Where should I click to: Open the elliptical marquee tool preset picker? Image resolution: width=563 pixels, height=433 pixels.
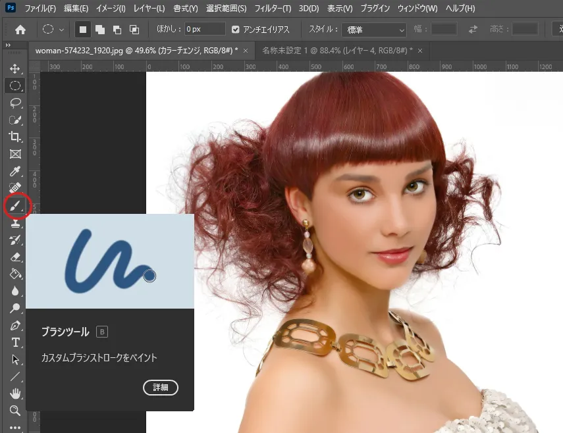coord(53,30)
